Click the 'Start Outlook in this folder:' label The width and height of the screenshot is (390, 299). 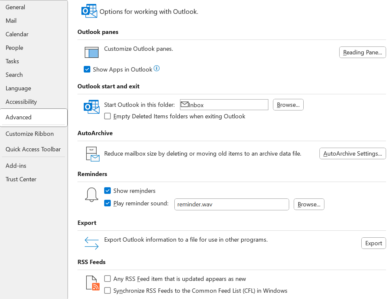pos(139,105)
